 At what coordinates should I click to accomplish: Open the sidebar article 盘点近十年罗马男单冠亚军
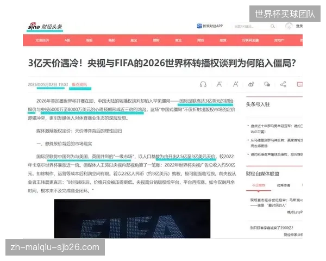click(277, 129)
